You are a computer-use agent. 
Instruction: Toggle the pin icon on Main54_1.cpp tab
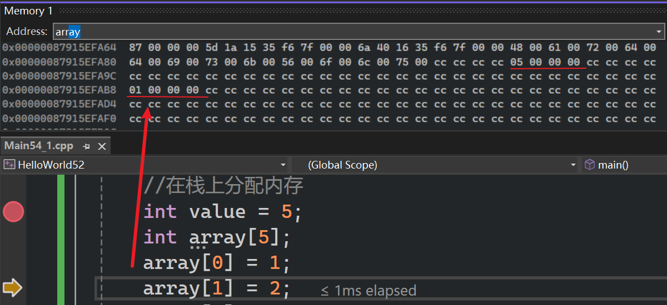pyautogui.click(x=86, y=146)
